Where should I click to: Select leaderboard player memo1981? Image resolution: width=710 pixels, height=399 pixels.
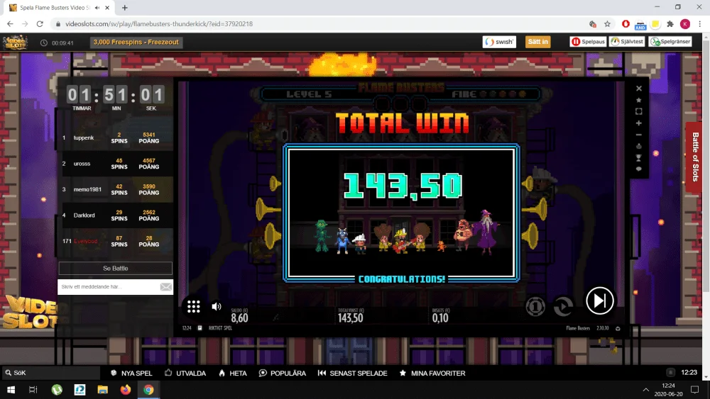(87, 189)
